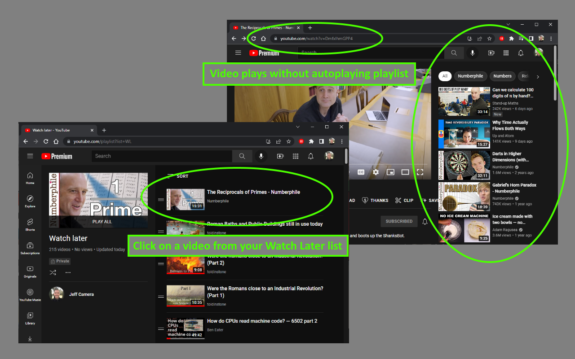Open the Private visibility dropdown
The image size is (575, 359).
click(x=60, y=261)
